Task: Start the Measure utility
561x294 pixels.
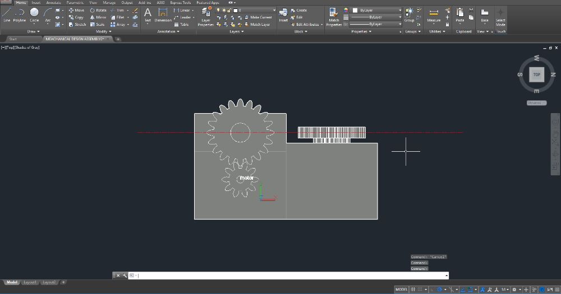Action: [x=434, y=15]
